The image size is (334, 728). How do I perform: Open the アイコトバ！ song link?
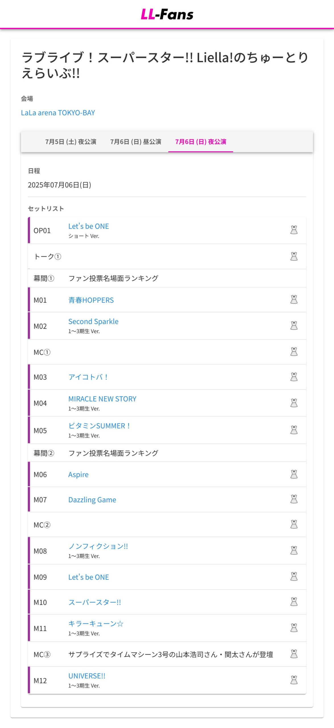point(88,377)
